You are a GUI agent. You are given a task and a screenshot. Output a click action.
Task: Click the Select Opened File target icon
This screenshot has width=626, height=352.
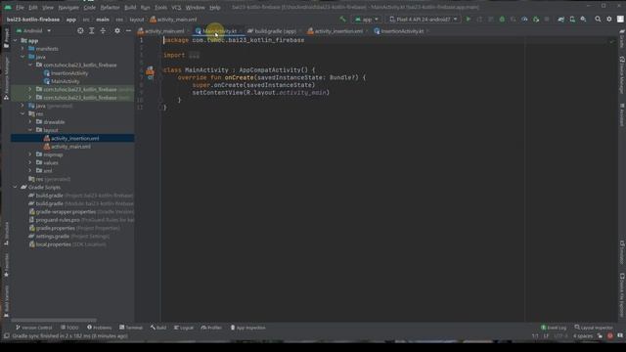coord(80,30)
